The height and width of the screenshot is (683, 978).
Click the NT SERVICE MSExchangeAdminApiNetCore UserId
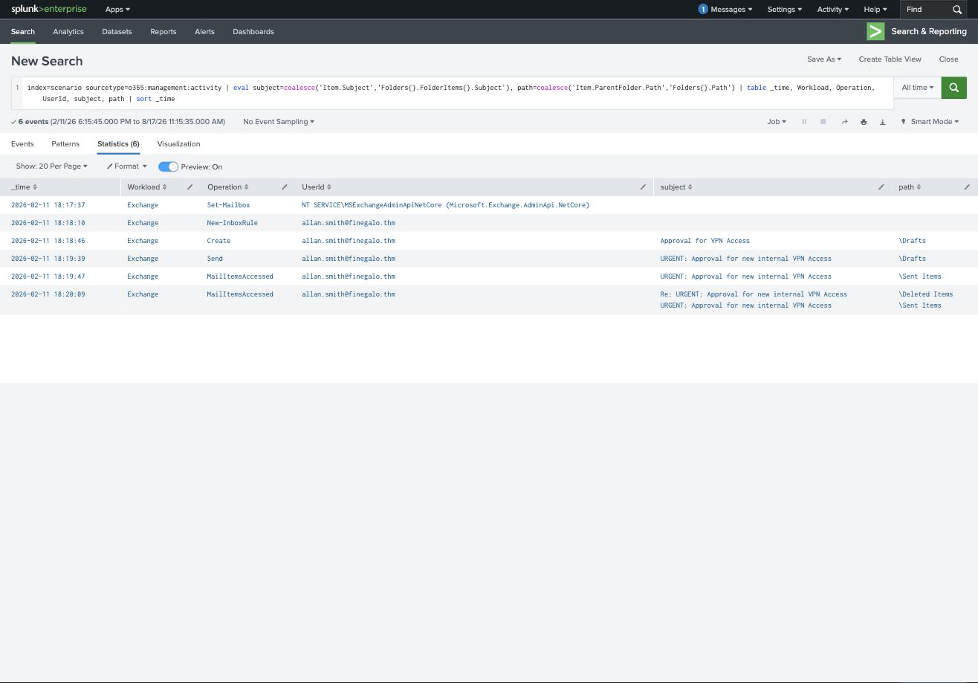[445, 205]
